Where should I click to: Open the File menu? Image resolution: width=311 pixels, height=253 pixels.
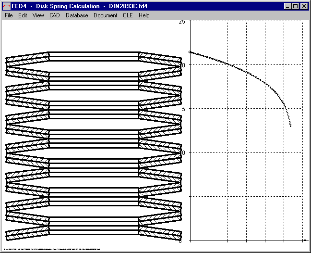(9, 15)
